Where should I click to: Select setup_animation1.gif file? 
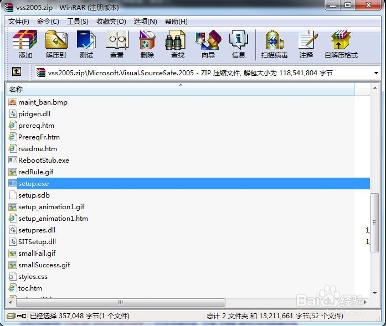[x=51, y=206]
